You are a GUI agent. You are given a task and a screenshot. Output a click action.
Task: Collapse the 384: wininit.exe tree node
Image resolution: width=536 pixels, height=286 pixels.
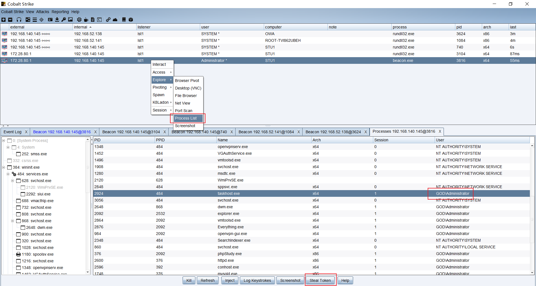[x=4, y=167]
